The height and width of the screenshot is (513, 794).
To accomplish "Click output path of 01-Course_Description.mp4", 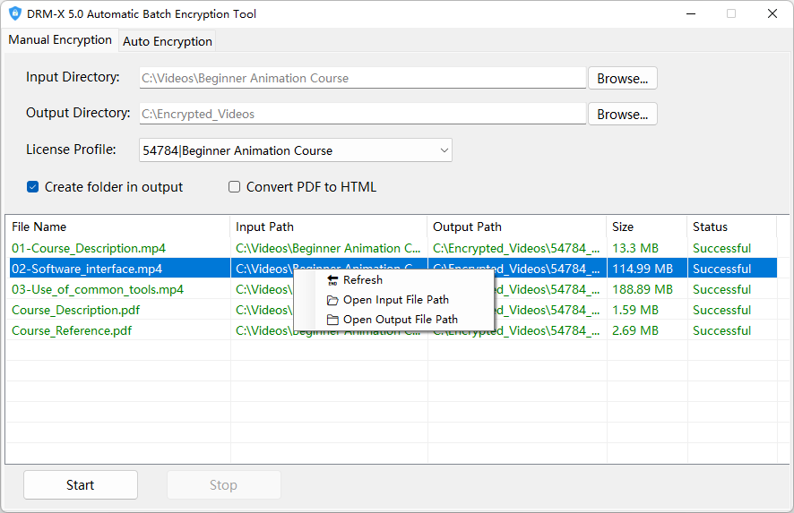I will (x=516, y=248).
